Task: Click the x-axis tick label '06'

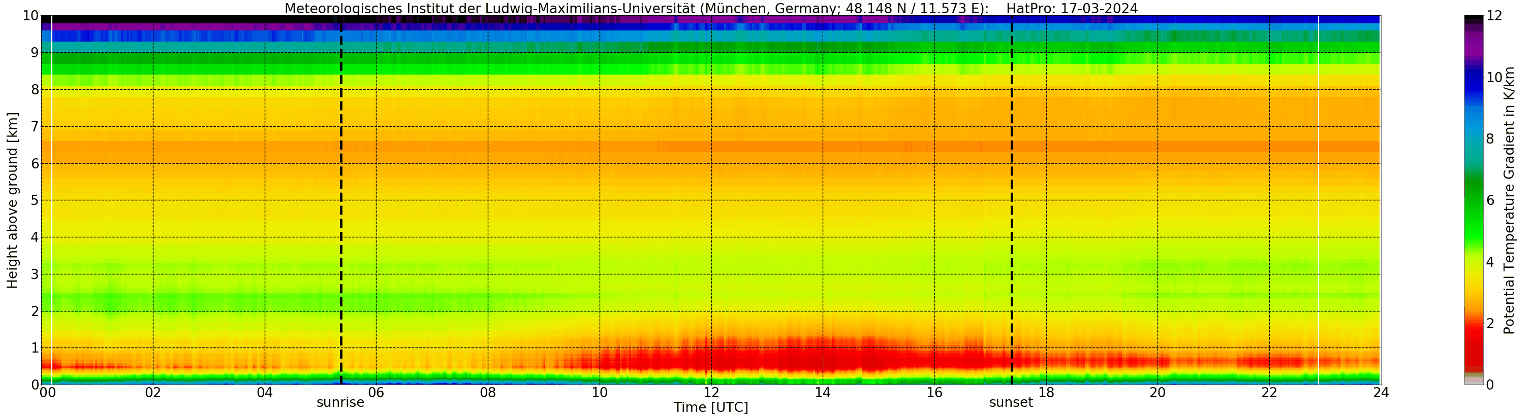Action: [376, 393]
